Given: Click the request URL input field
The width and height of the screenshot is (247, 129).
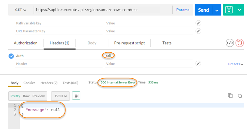Looking at the screenshot, I should [x=102, y=10].
